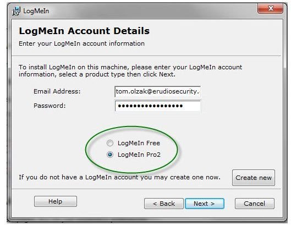Cancel the LogMeIn installation

255,204
